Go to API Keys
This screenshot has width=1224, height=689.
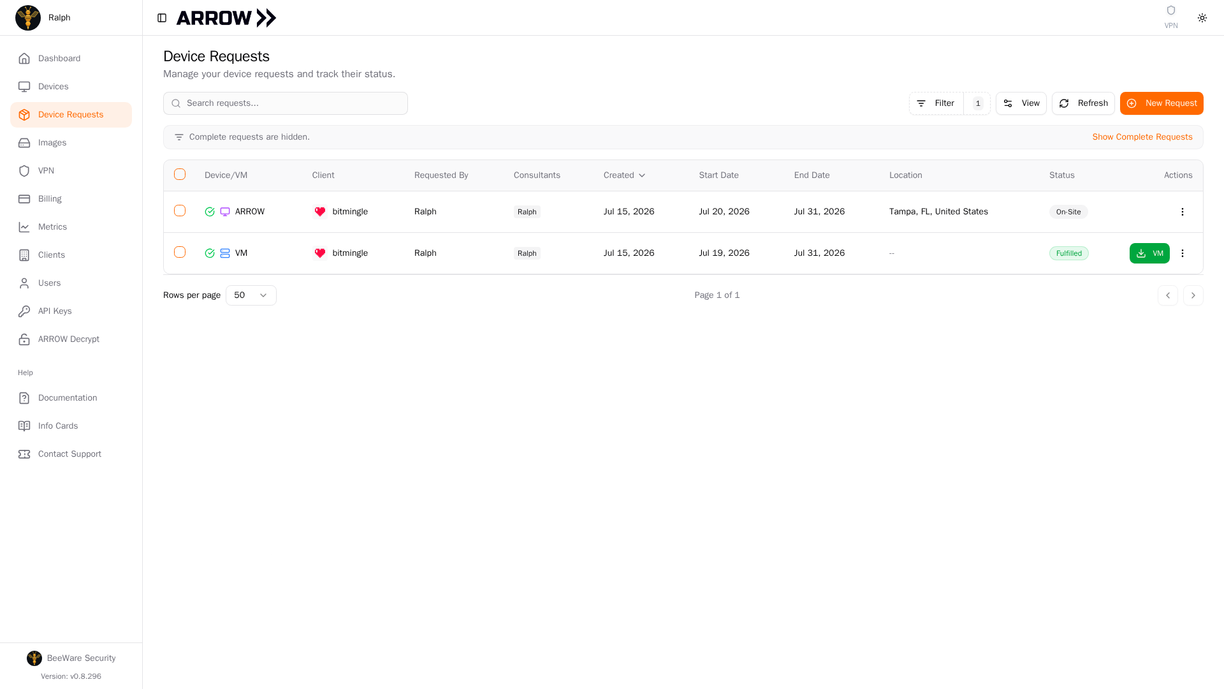click(71, 311)
